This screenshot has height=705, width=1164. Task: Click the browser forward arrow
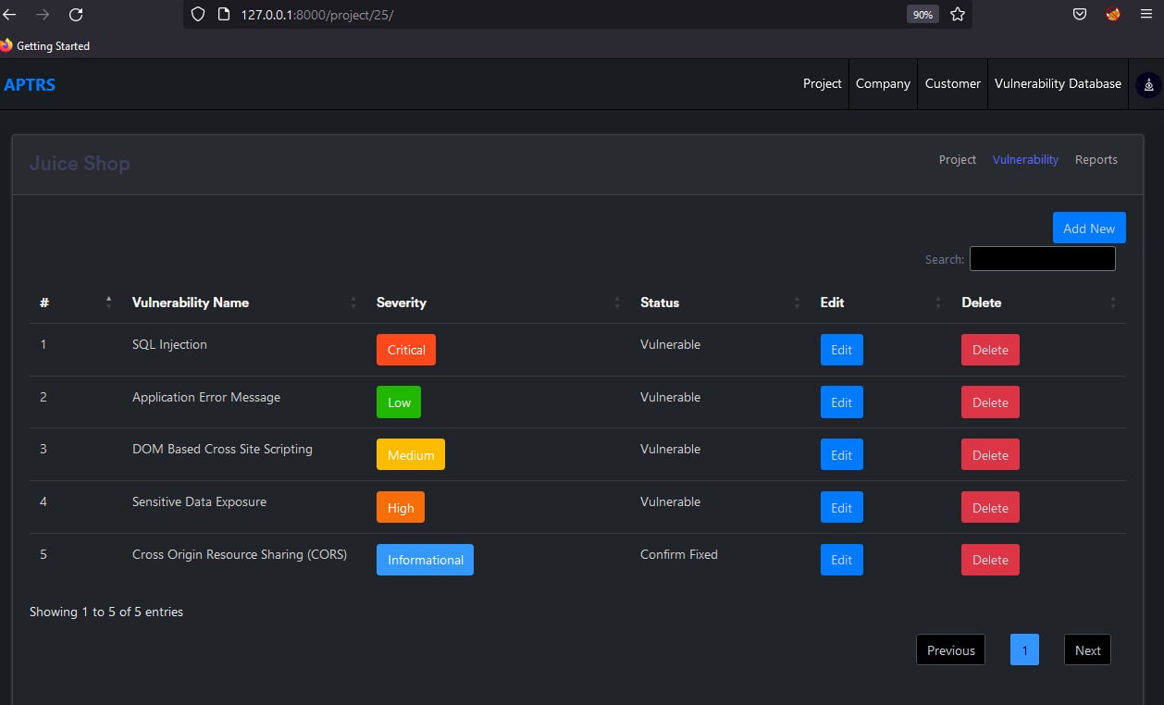point(43,14)
